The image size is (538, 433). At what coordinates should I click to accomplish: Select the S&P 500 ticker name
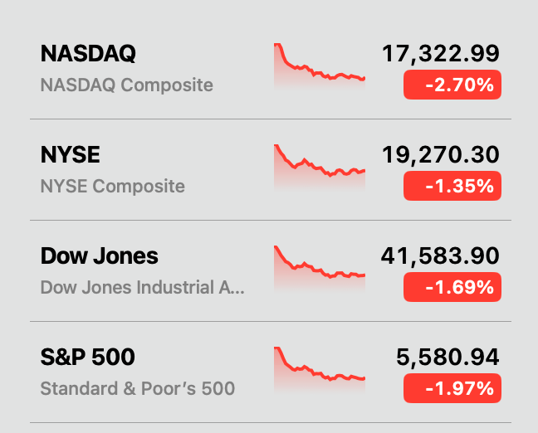coord(87,357)
